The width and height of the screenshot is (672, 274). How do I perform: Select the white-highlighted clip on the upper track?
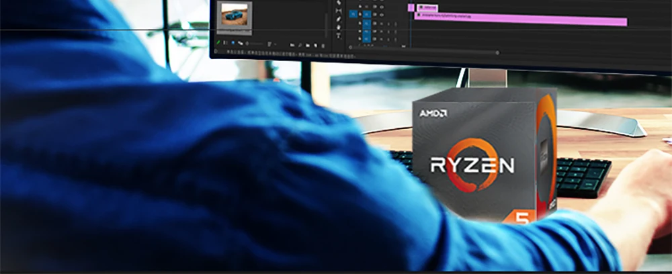427,7
